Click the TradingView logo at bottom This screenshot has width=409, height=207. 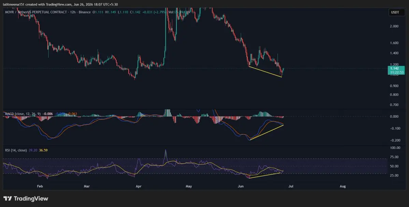tap(26, 198)
